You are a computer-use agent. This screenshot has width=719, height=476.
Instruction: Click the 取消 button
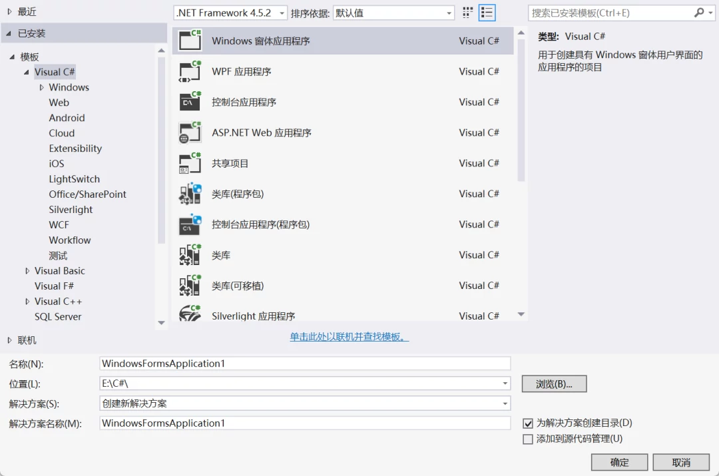coord(681,462)
